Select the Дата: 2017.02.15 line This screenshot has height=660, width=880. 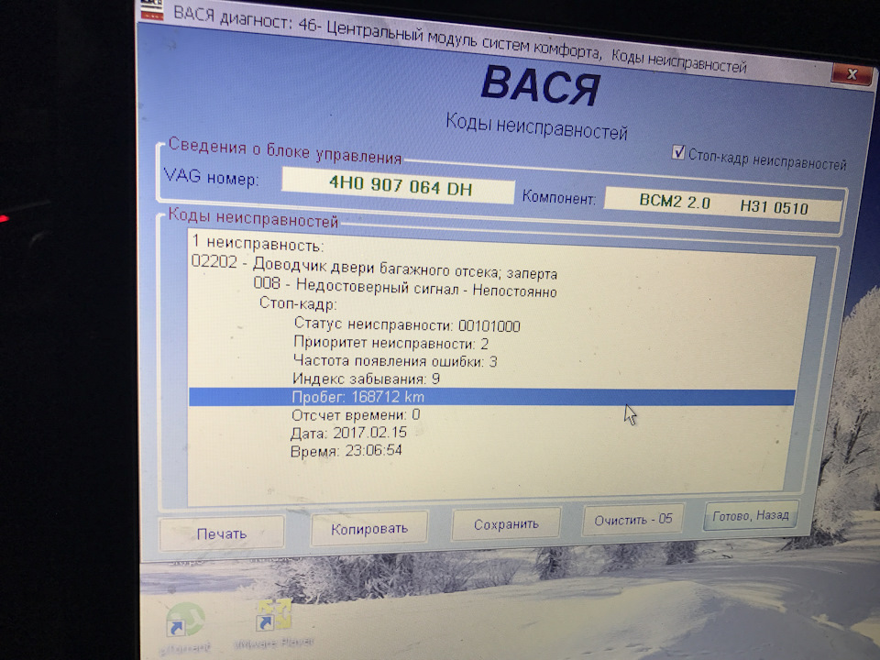coord(348,433)
